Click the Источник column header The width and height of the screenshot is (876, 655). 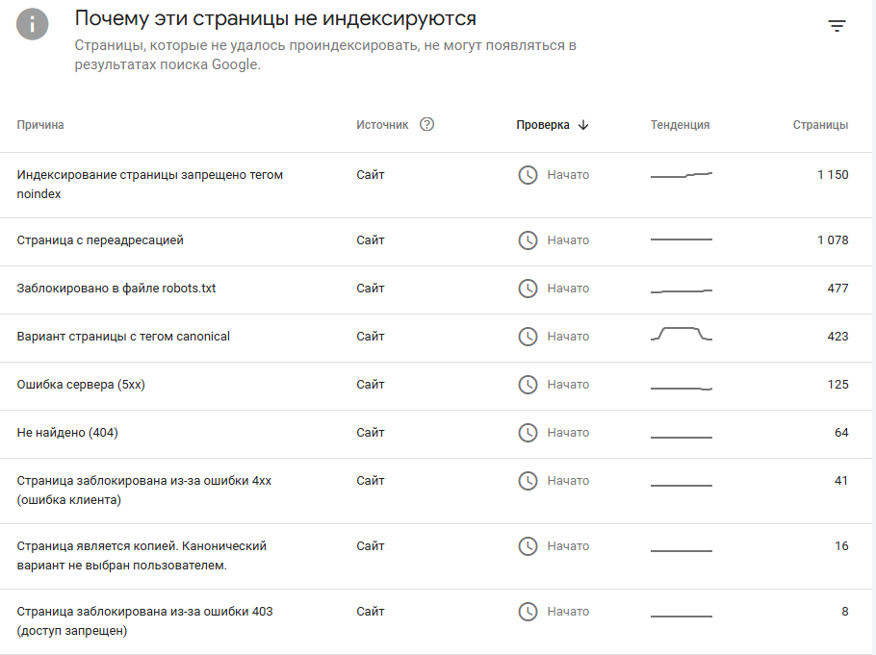[382, 124]
